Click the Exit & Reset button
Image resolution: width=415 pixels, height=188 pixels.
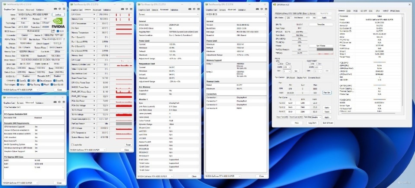tap(328, 123)
